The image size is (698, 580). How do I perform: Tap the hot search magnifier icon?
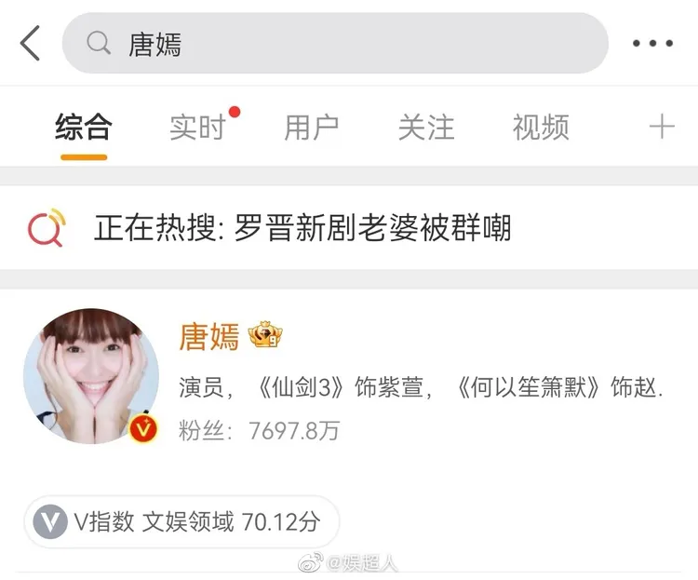pyautogui.click(x=47, y=228)
